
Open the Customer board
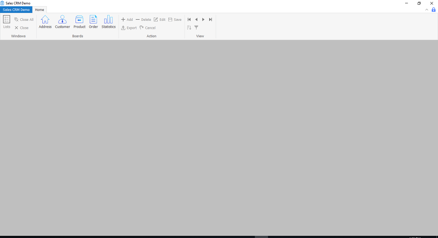tap(62, 22)
